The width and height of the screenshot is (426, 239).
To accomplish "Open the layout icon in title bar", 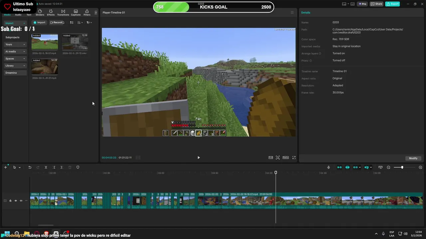I will (x=344, y=4).
